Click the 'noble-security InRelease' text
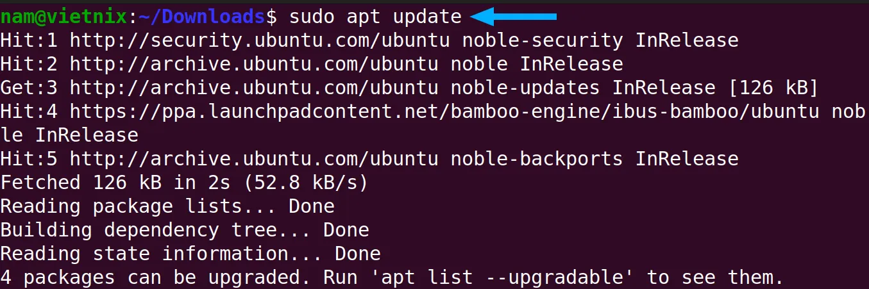This screenshot has width=869, height=289. point(600,40)
